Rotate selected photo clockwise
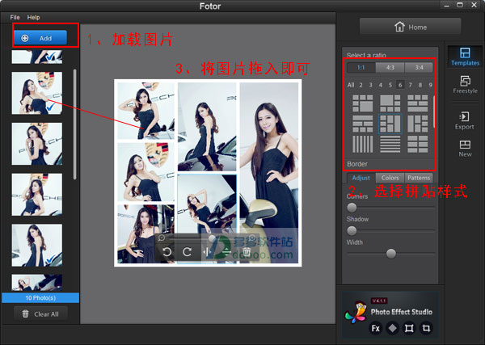 click(x=187, y=251)
